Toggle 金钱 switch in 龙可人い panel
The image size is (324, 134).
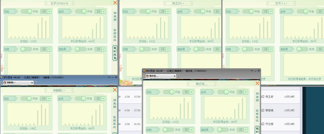[303, 11]
